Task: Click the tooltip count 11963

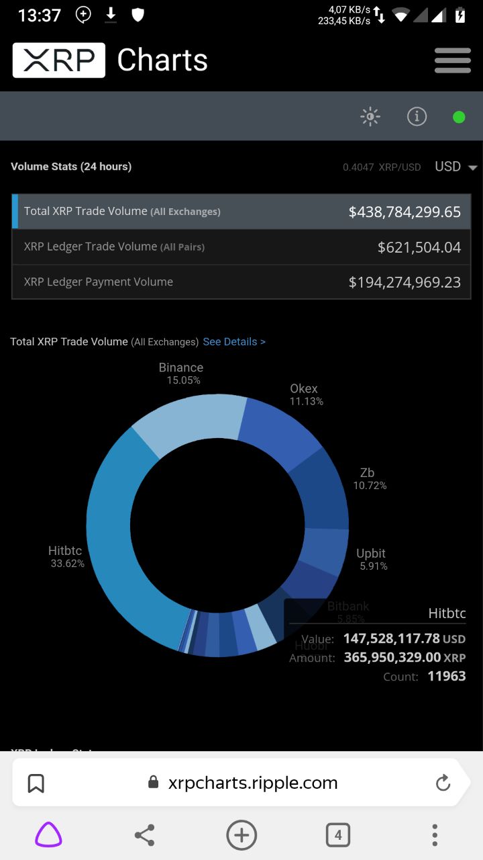Action: (x=447, y=676)
